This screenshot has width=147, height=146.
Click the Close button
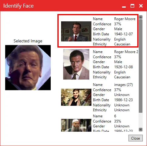tap(135, 138)
